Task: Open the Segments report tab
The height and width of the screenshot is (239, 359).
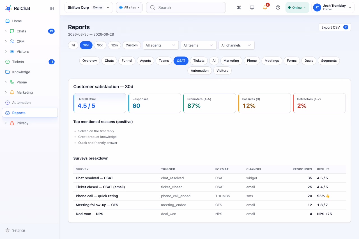Action: (329, 61)
